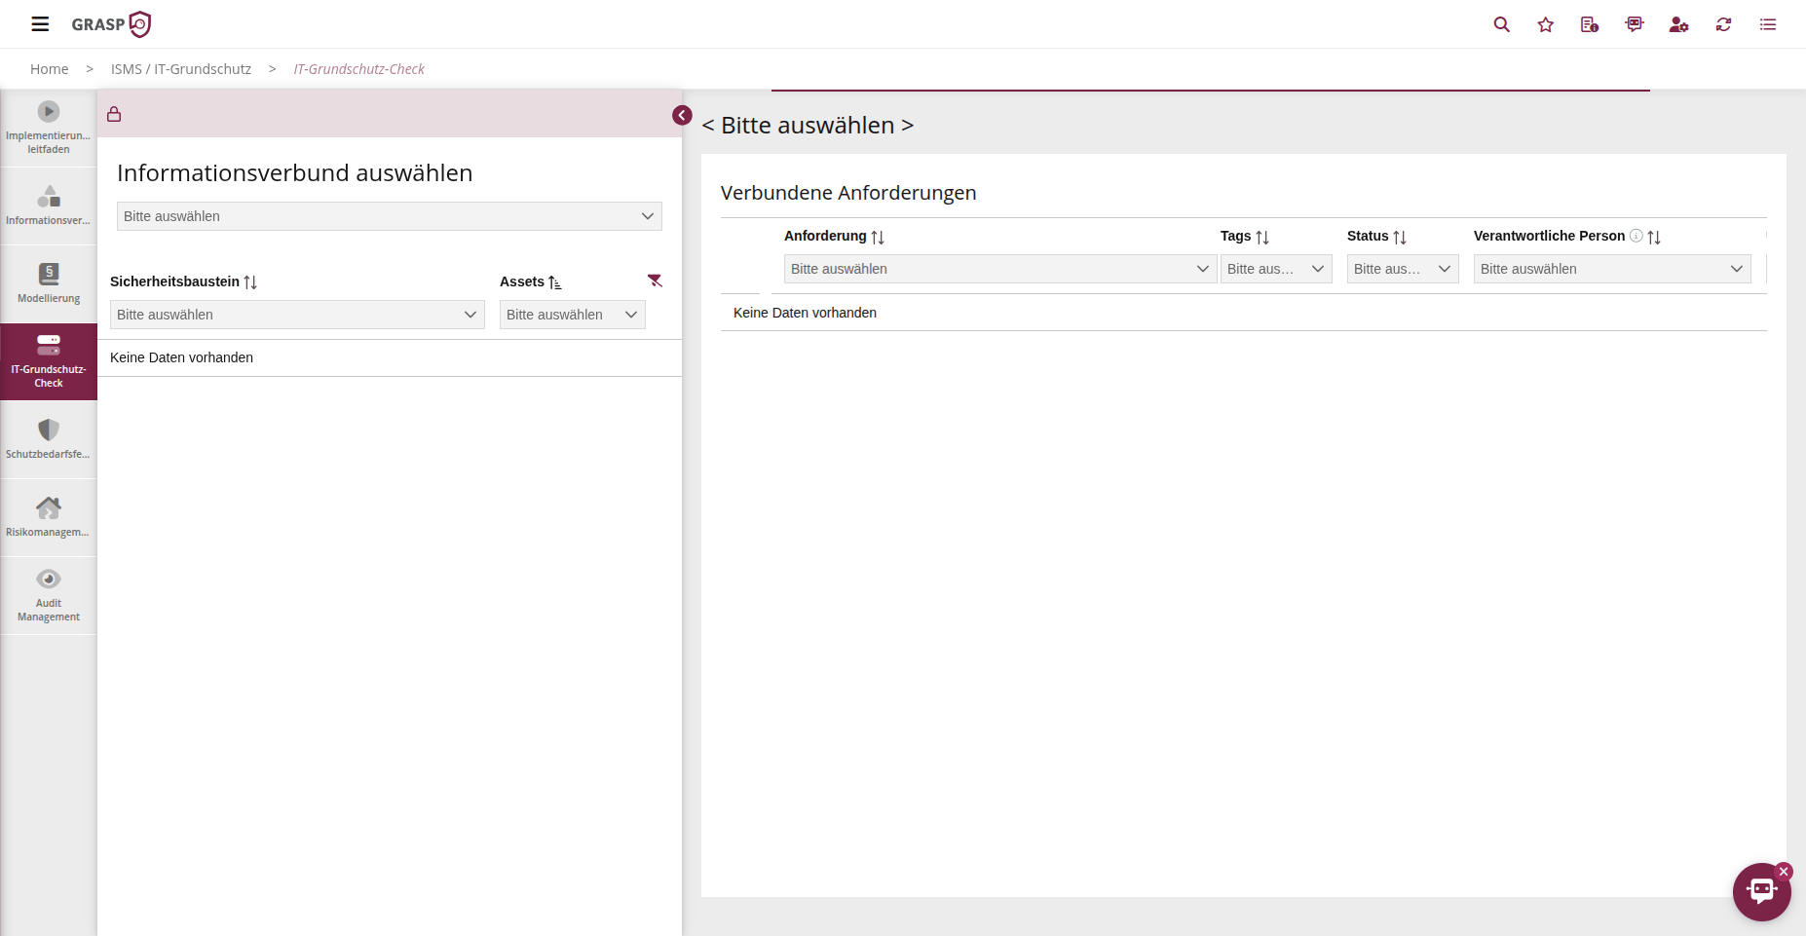1806x936 pixels.
Task: Click the user settings icon
Action: coord(1678,24)
